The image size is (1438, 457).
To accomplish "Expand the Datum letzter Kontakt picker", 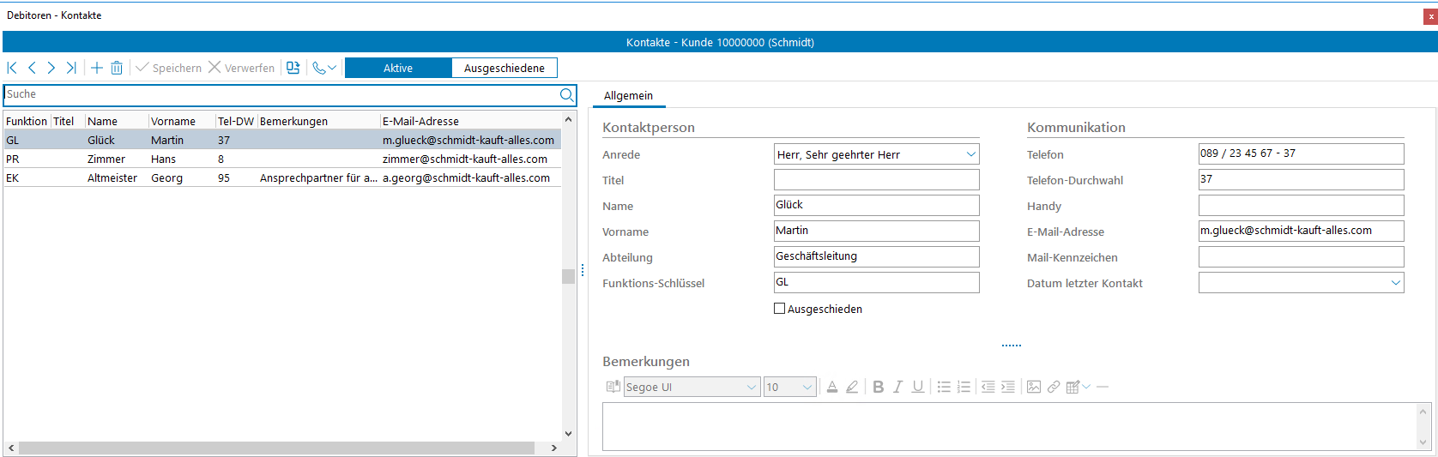I will click(x=1395, y=283).
